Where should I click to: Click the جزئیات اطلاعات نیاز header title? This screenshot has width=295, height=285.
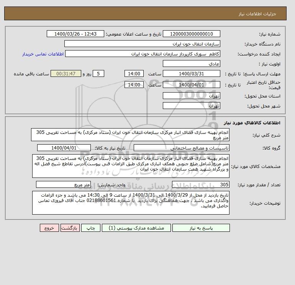pyautogui.click(x=257, y=14)
